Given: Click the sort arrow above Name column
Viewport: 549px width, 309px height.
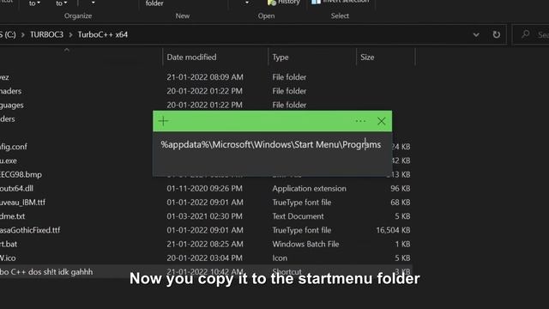Looking at the screenshot, I should [67, 50].
